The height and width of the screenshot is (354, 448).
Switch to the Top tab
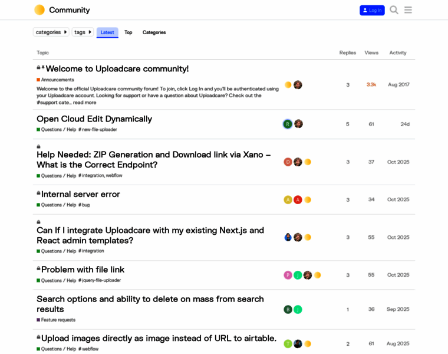tap(128, 32)
